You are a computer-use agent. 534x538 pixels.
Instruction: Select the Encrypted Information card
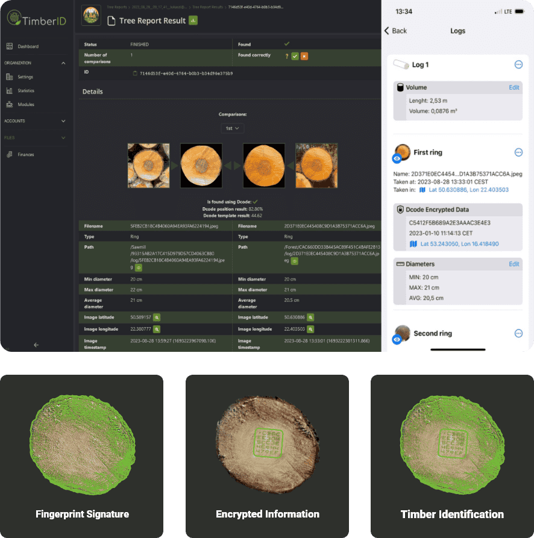click(267, 456)
